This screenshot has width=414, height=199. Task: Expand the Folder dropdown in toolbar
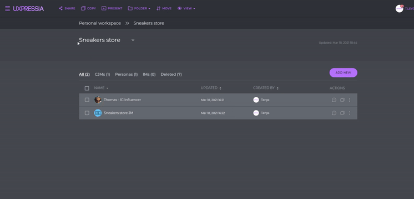139,8
